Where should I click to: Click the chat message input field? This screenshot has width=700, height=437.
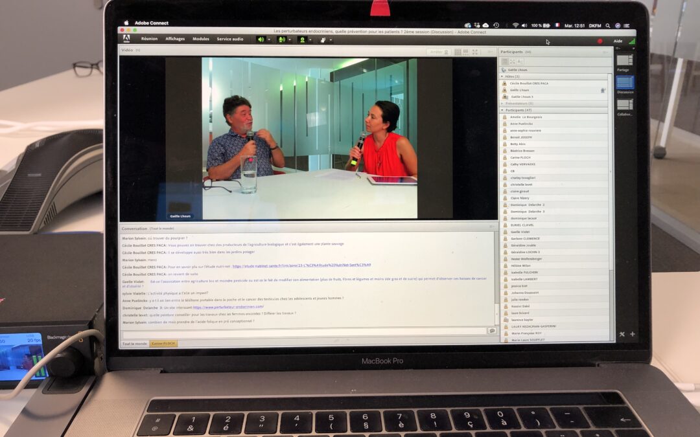[298, 333]
